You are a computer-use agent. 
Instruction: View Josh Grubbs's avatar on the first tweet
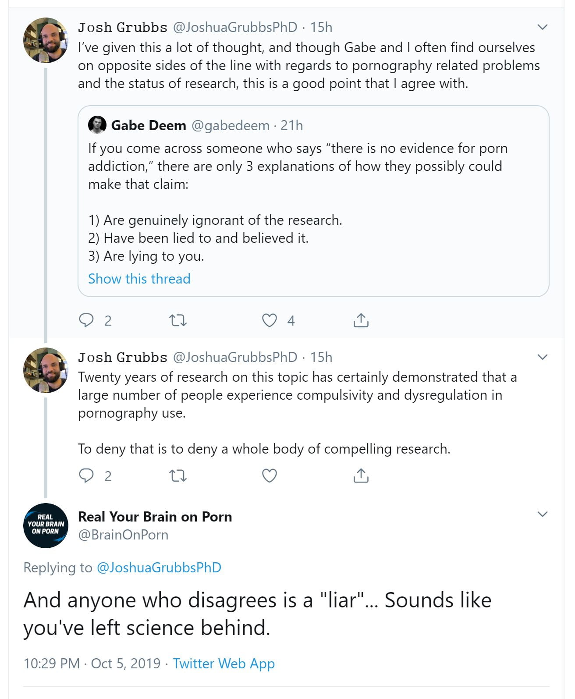coord(46,40)
